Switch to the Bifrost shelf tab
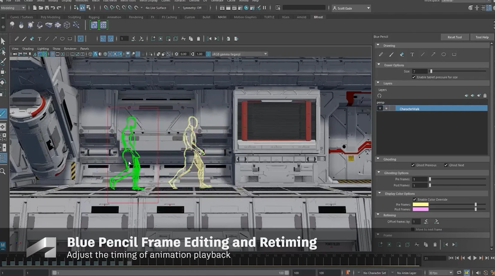The width and height of the screenshot is (495, 276). coord(318,17)
